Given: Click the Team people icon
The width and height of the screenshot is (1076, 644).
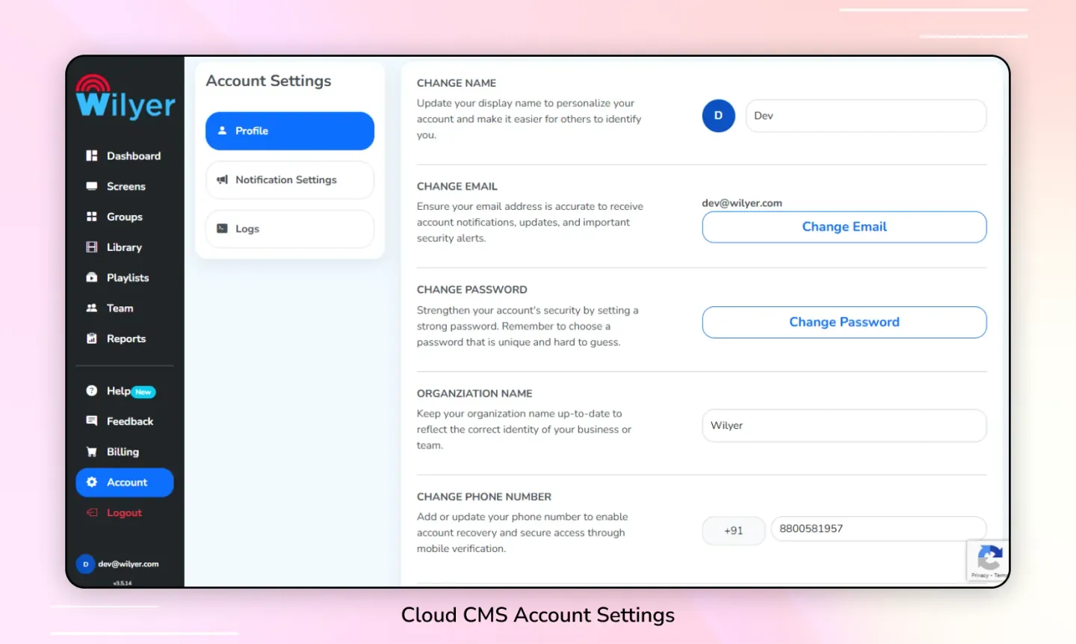Looking at the screenshot, I should tap(92, 308).
